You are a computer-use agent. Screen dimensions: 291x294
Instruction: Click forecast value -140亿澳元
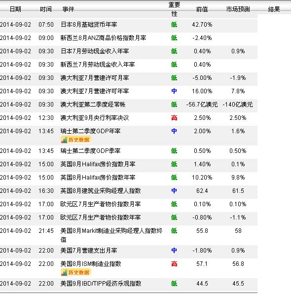[238, 105]
